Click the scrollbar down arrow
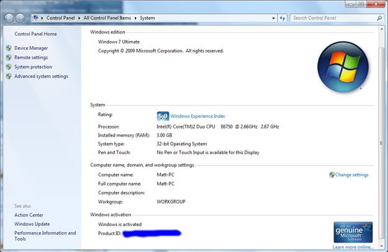This screenshot has height=252, width=388. click(381, 246)
